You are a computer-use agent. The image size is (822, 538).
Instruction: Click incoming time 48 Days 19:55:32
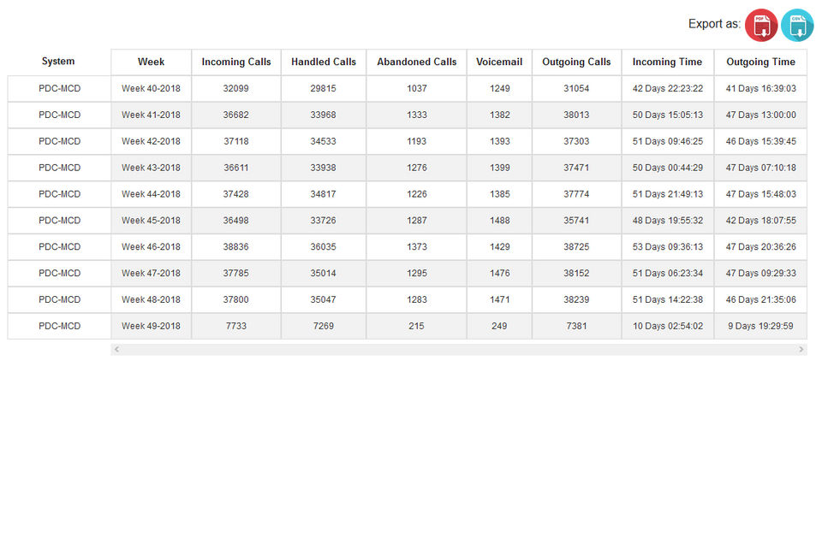pyautogui.click(x=667, y=221)
